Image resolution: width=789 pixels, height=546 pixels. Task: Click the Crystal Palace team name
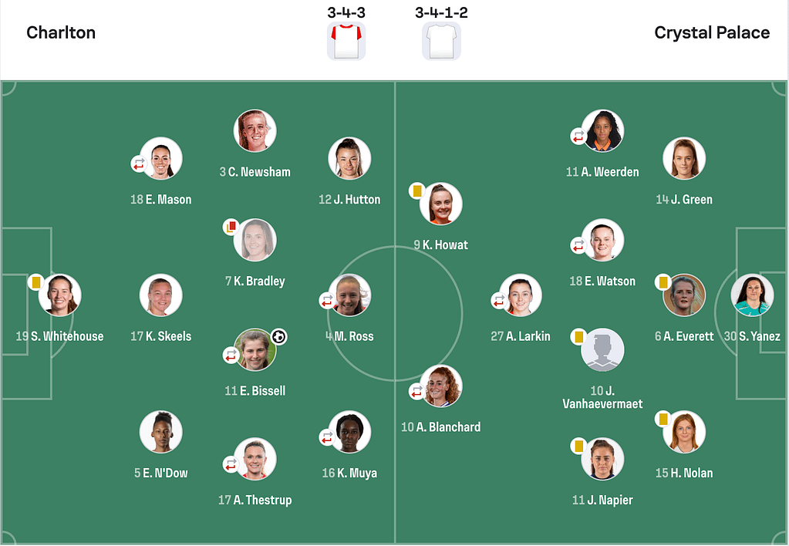[711, 32]
